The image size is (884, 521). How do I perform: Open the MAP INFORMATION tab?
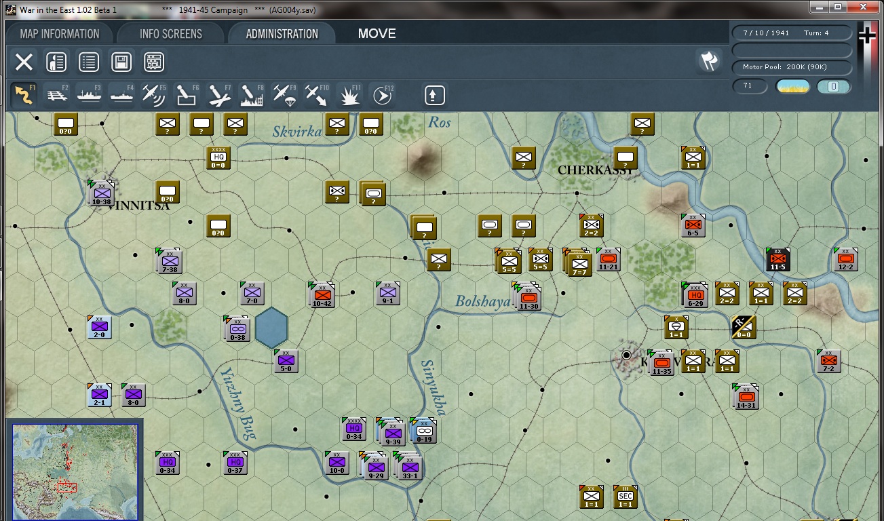point(60,34)
